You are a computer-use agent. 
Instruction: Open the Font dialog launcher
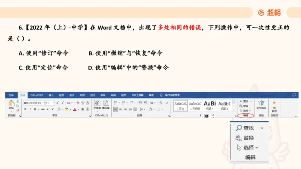[x=90, y=116]
